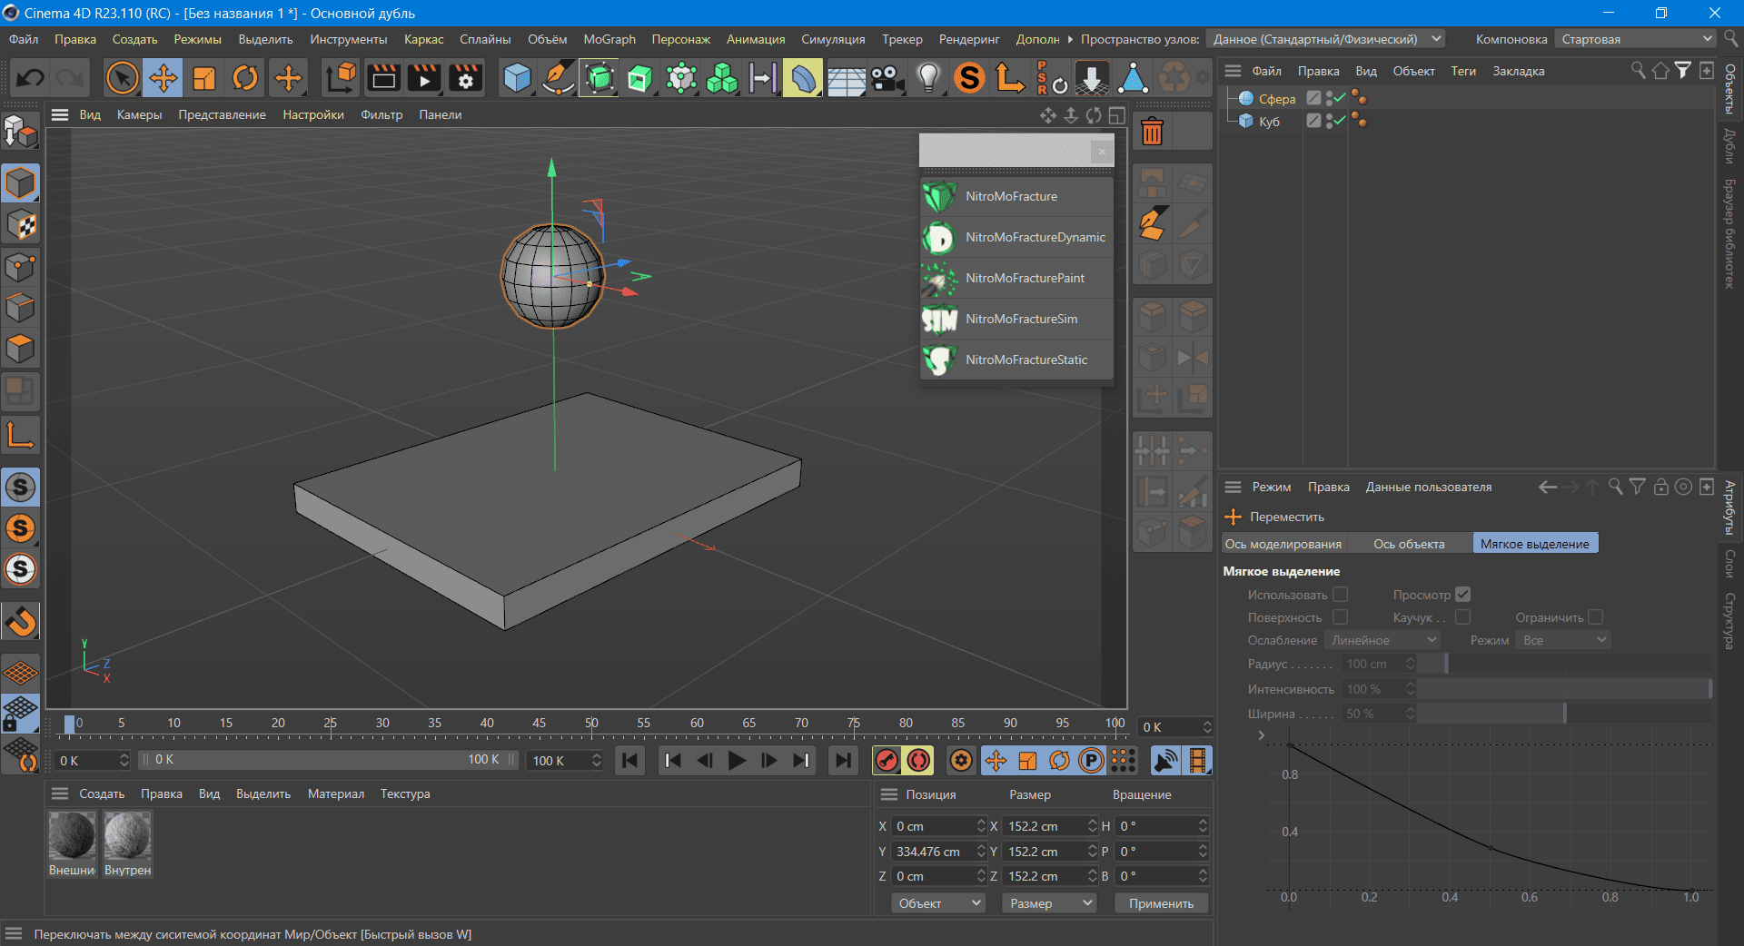Viewport: 1744px width, 946px height.
Task: Toggle Position keyframe channel icon
Action: [x=996, y=760]
